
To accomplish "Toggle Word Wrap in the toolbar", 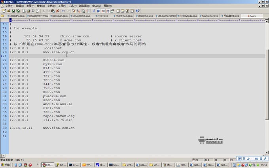I will (x=99, y=11).
